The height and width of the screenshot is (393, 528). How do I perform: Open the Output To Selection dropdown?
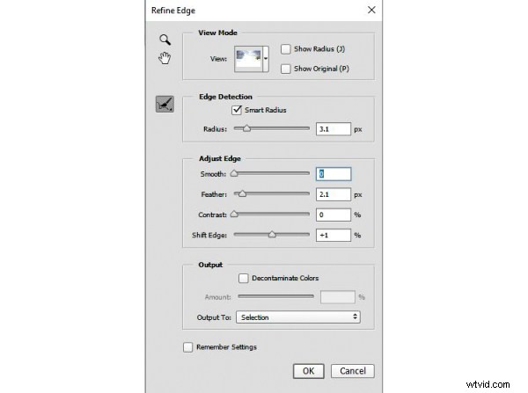click(298, 317)
